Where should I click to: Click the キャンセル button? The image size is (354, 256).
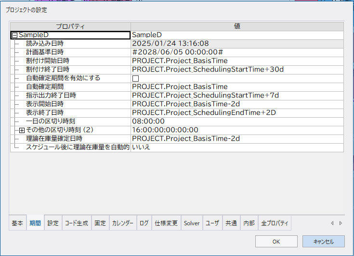coord(323,242)
